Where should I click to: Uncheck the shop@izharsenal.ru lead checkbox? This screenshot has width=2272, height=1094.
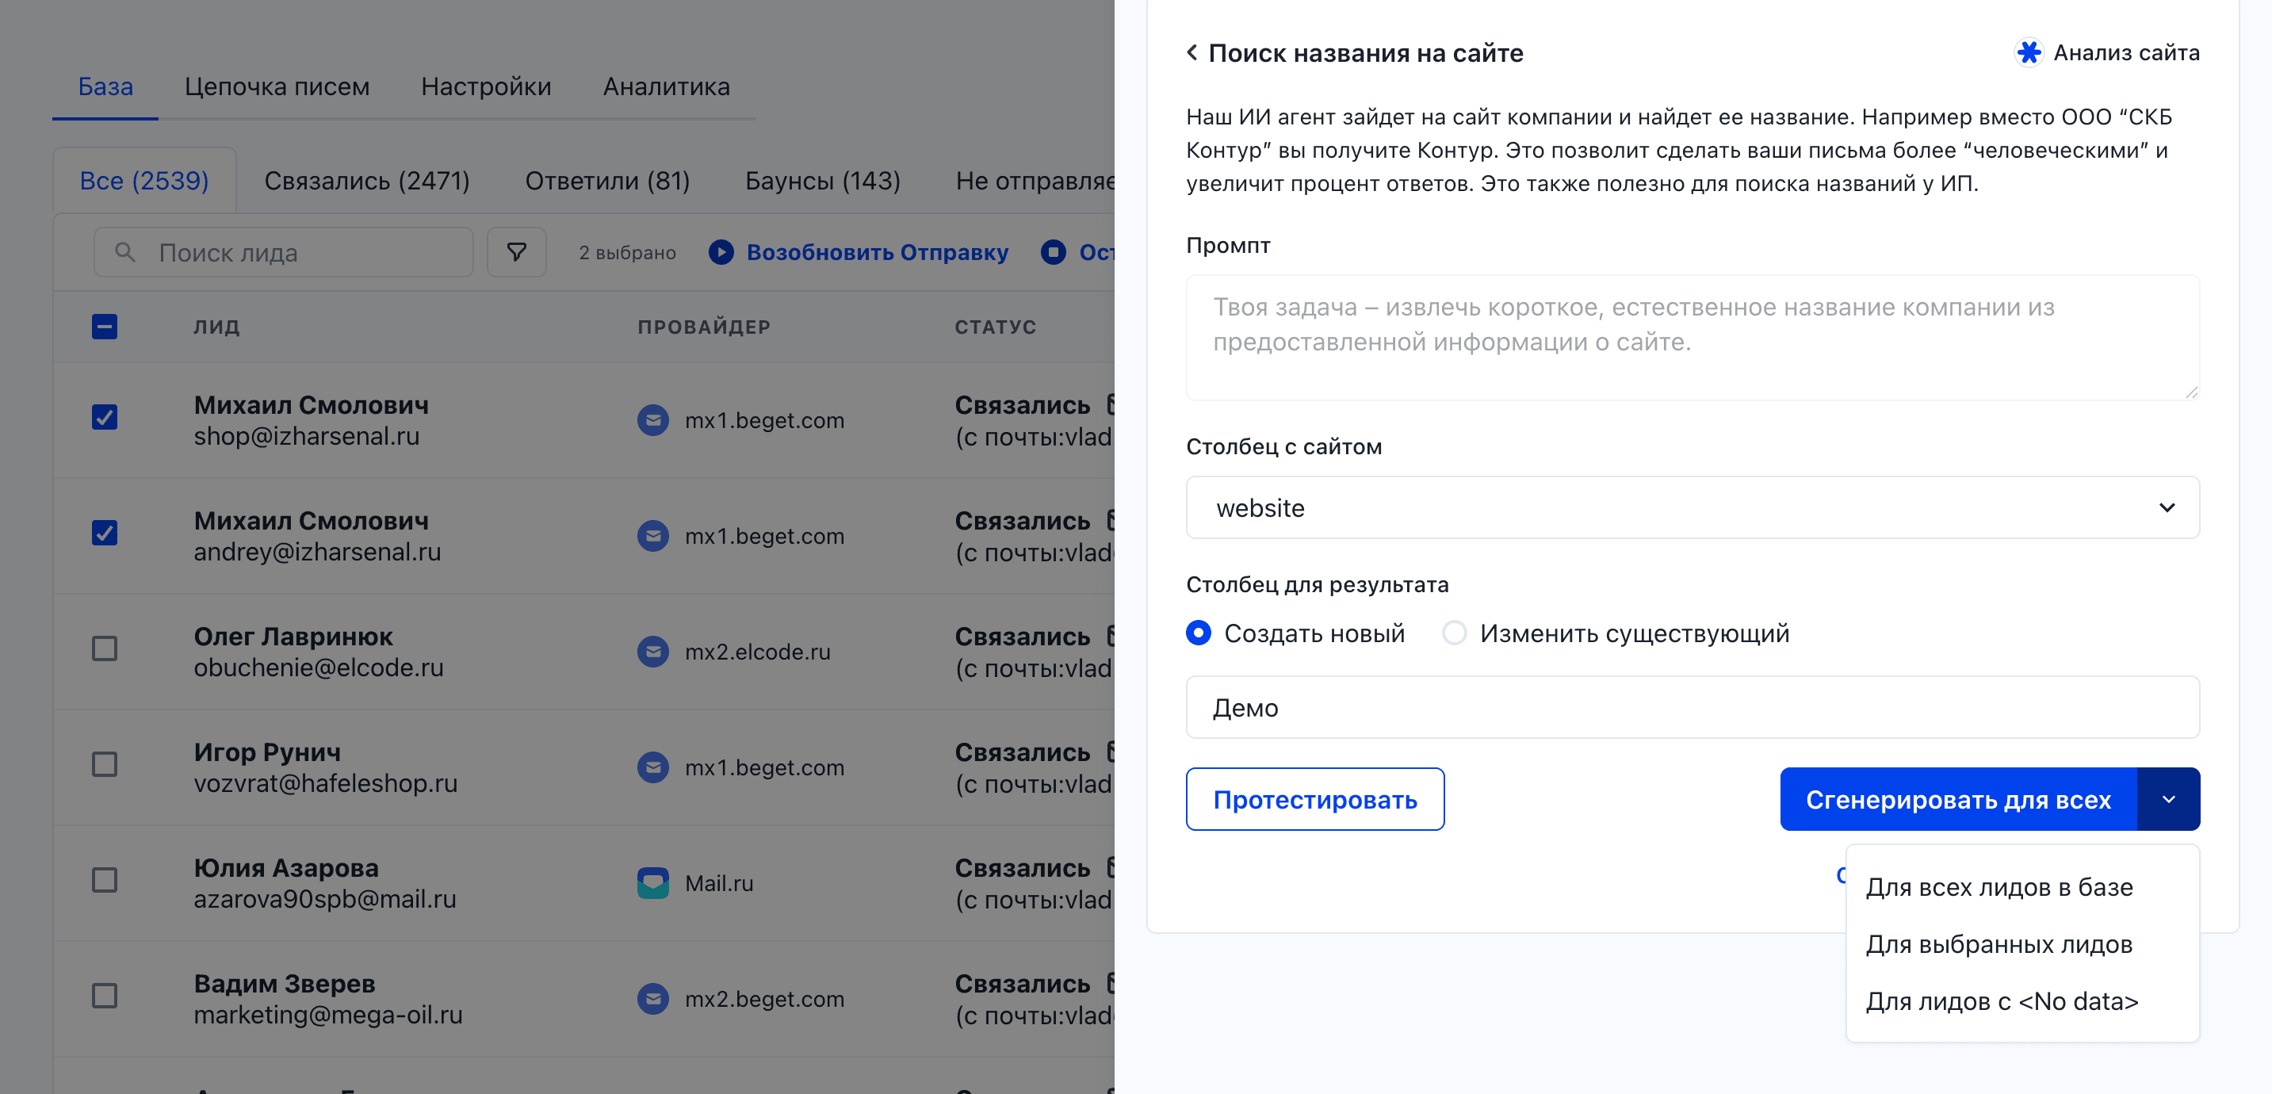click(x=105, y=417)
